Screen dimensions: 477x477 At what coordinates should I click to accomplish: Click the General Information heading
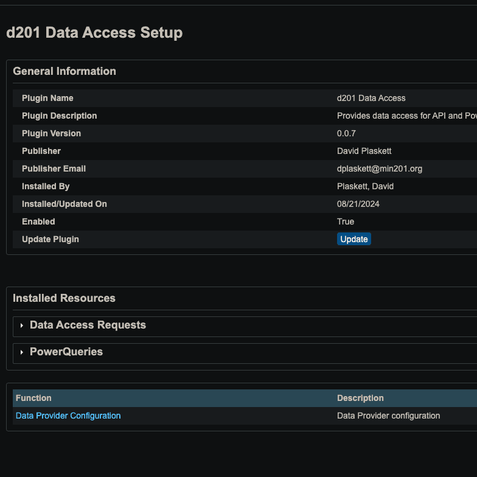click(x=64, y=71)
